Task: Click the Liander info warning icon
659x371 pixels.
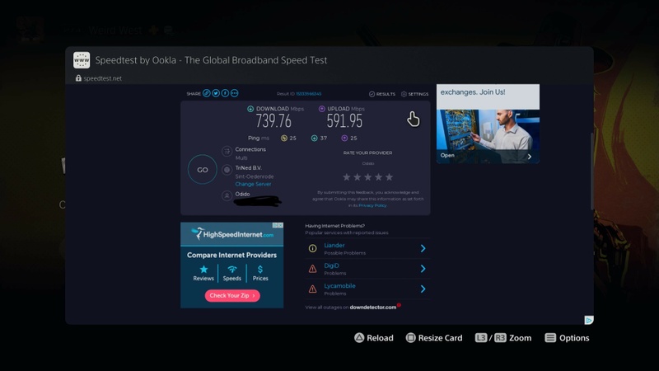Action: (x=313, y=249)
